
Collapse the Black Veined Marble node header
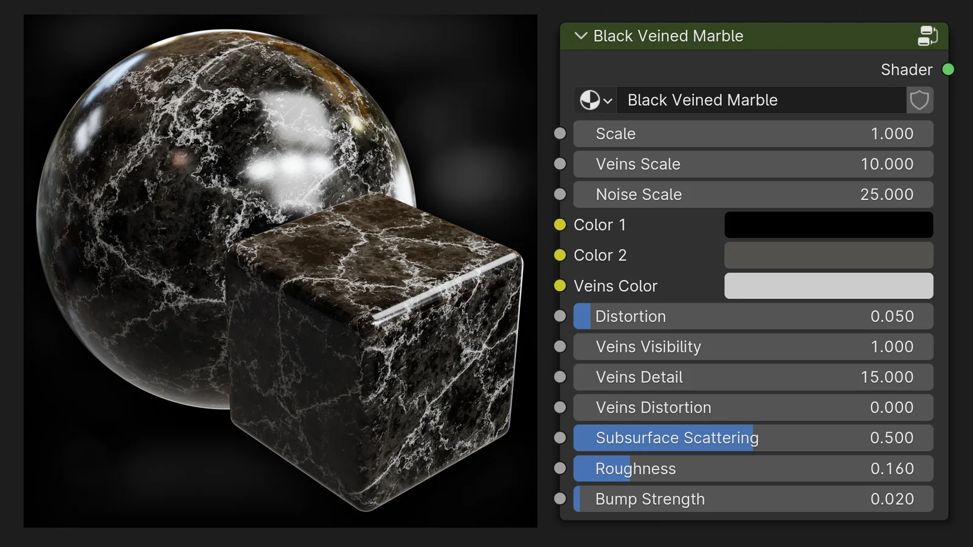(580, 36)
